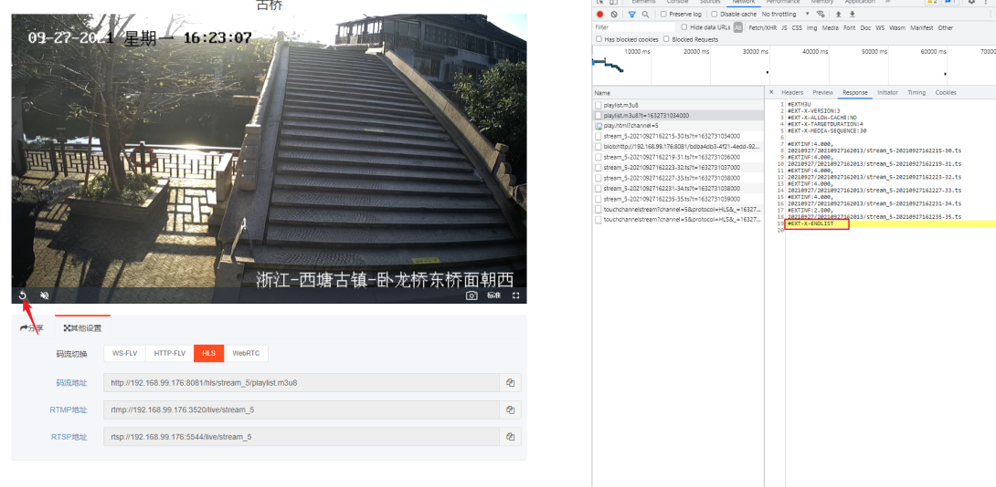996x487 pixels.
Task: Switch stream to WebRTC
Action: point(246,353)
